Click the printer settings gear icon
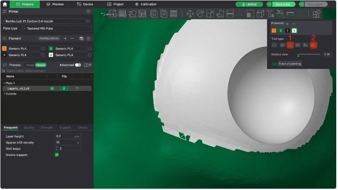 [88, 12]
